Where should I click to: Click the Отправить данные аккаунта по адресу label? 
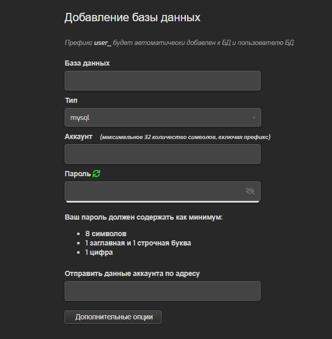132,274
